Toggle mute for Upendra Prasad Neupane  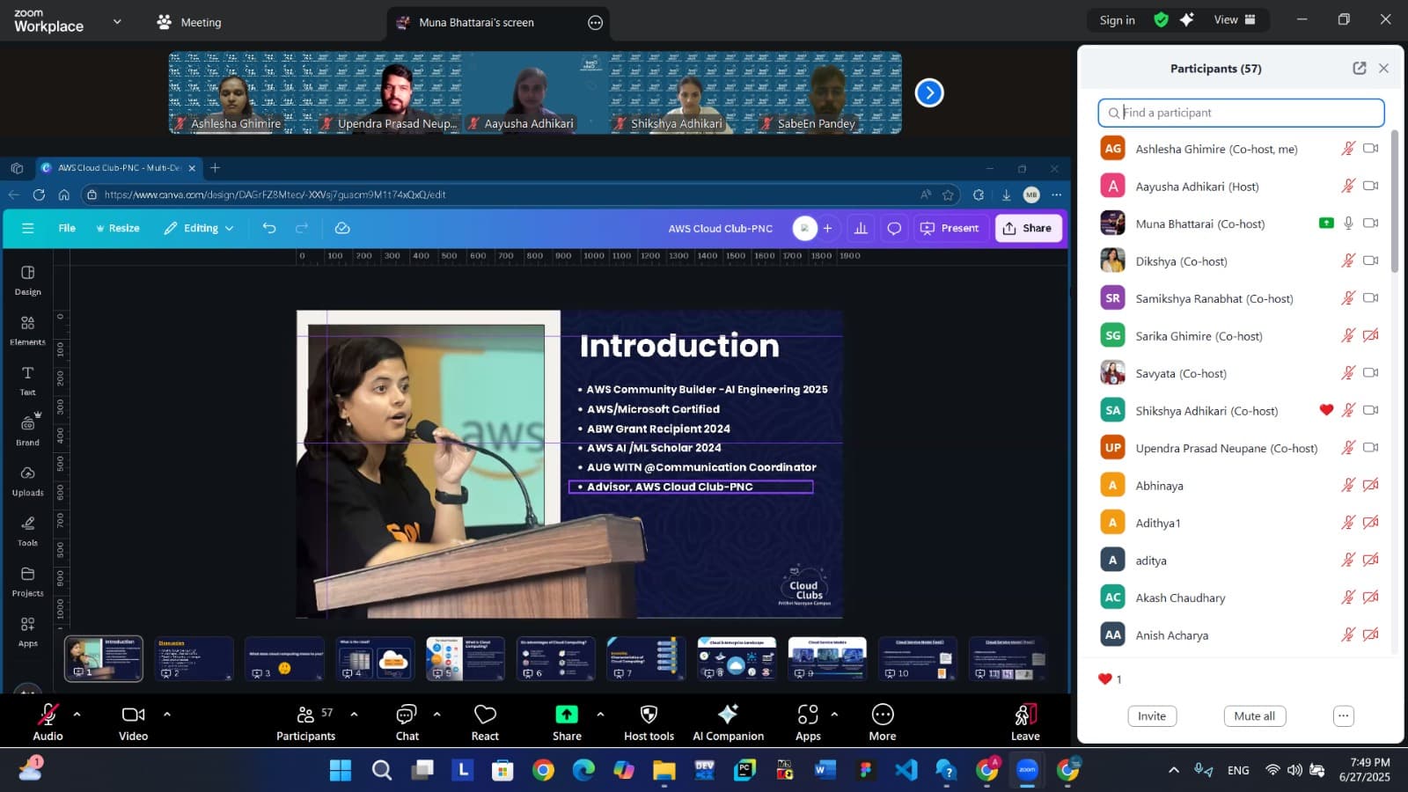coord(1347,448)
